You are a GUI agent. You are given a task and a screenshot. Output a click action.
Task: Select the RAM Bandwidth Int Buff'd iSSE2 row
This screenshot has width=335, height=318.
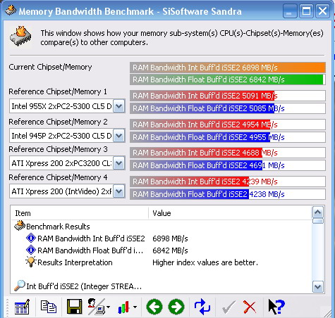162,238
